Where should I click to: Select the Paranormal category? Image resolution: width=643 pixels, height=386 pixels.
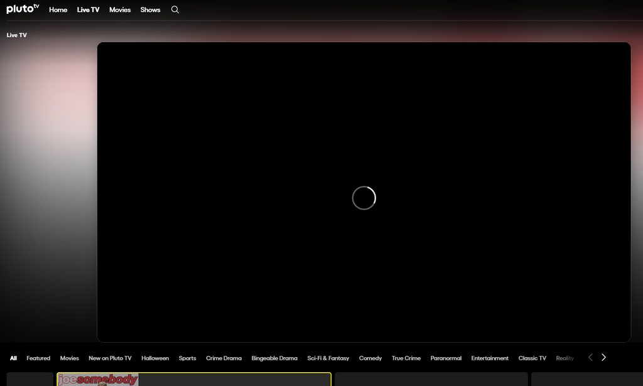[x=446, y=358]
